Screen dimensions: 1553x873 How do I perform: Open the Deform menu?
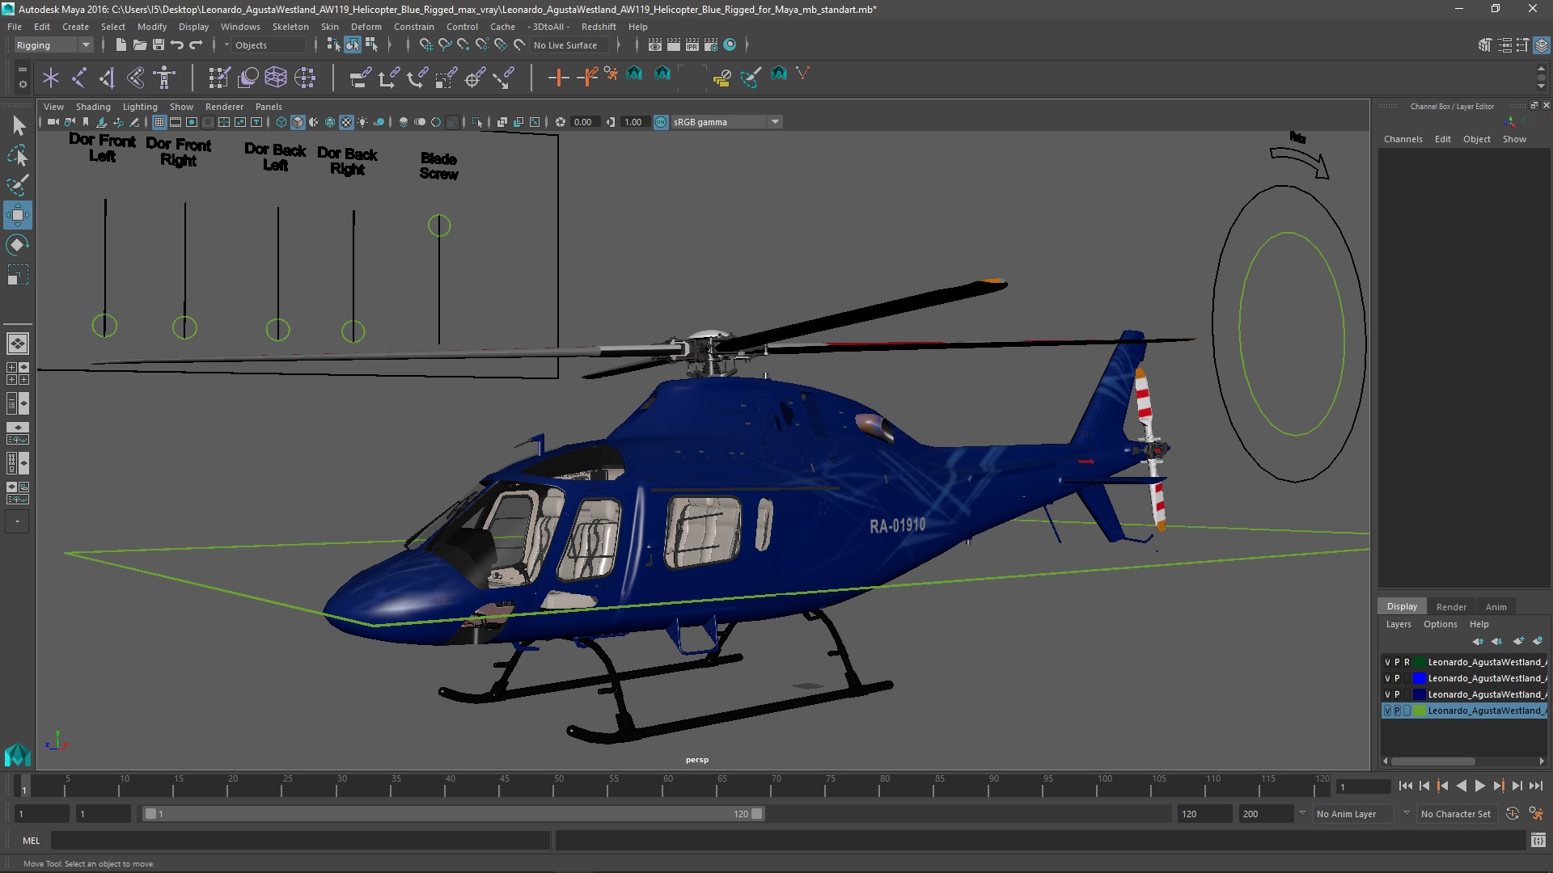[366, 27]
